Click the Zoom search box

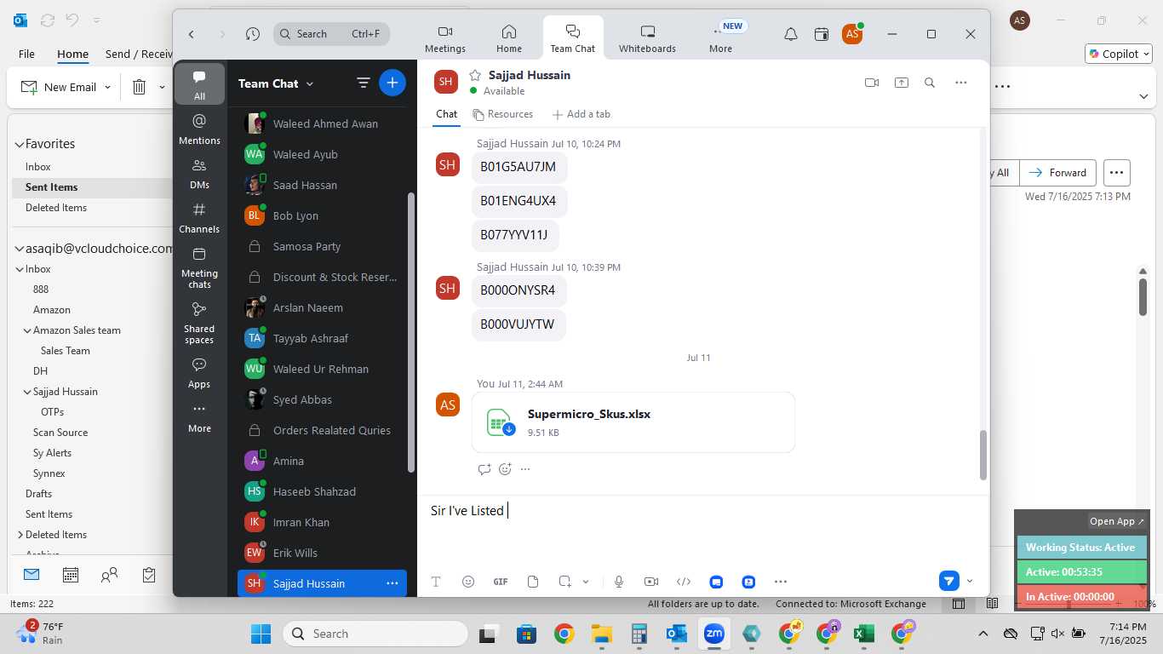tap(332, 34)
